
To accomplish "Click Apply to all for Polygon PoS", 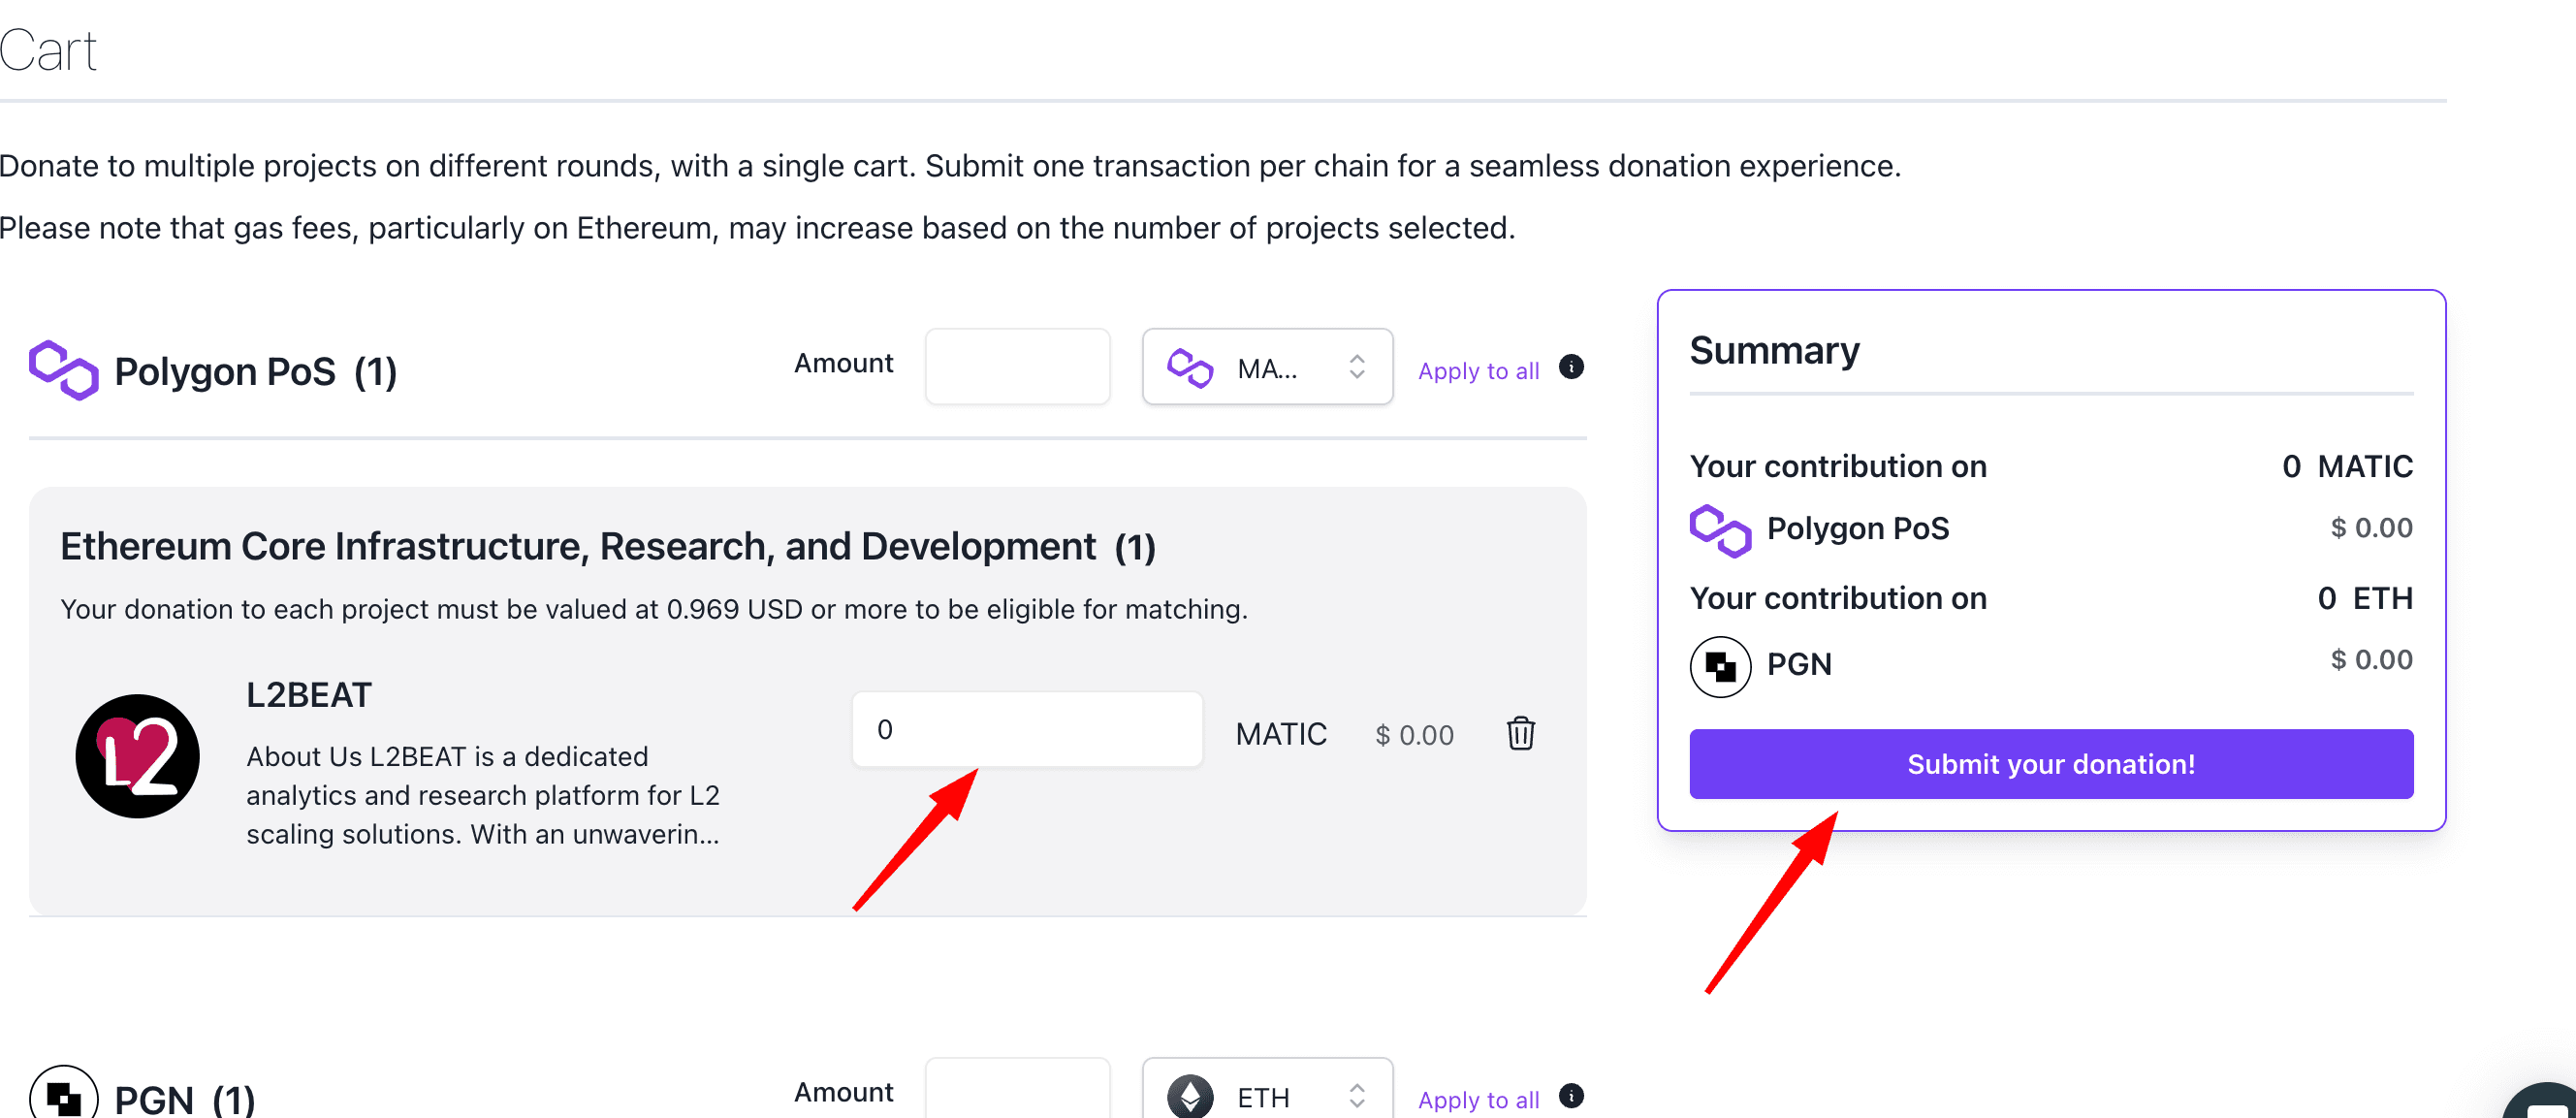I will click(1478, 371).
